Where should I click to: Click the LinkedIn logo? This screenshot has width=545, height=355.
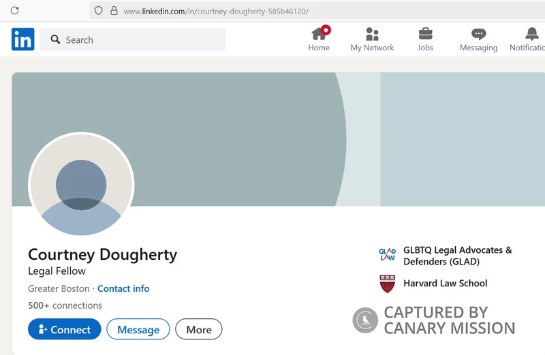point(22,39)
